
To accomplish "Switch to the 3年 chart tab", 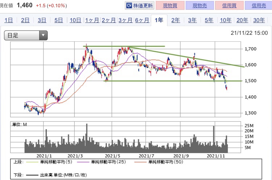I will point(192,20).
